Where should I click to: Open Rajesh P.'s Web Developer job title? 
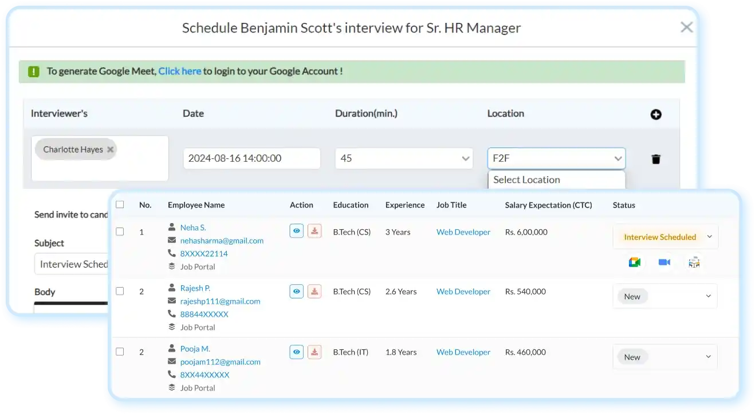(463, 291)
